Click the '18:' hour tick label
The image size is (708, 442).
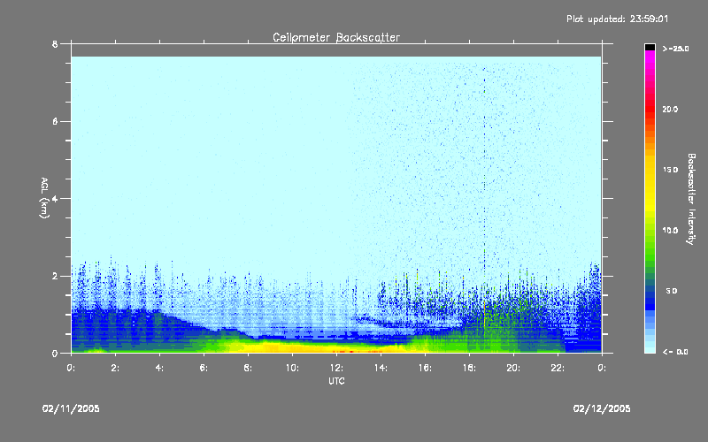pos(469,368)
